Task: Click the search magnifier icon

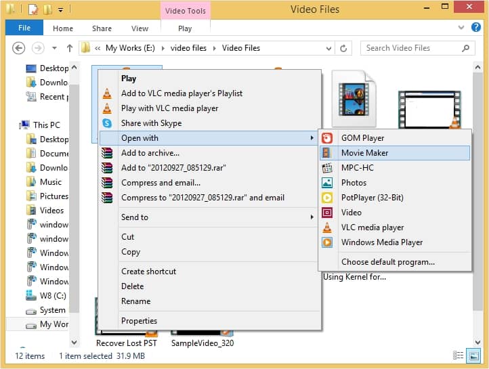Action: pyautogui.click(x=465, y=48)
